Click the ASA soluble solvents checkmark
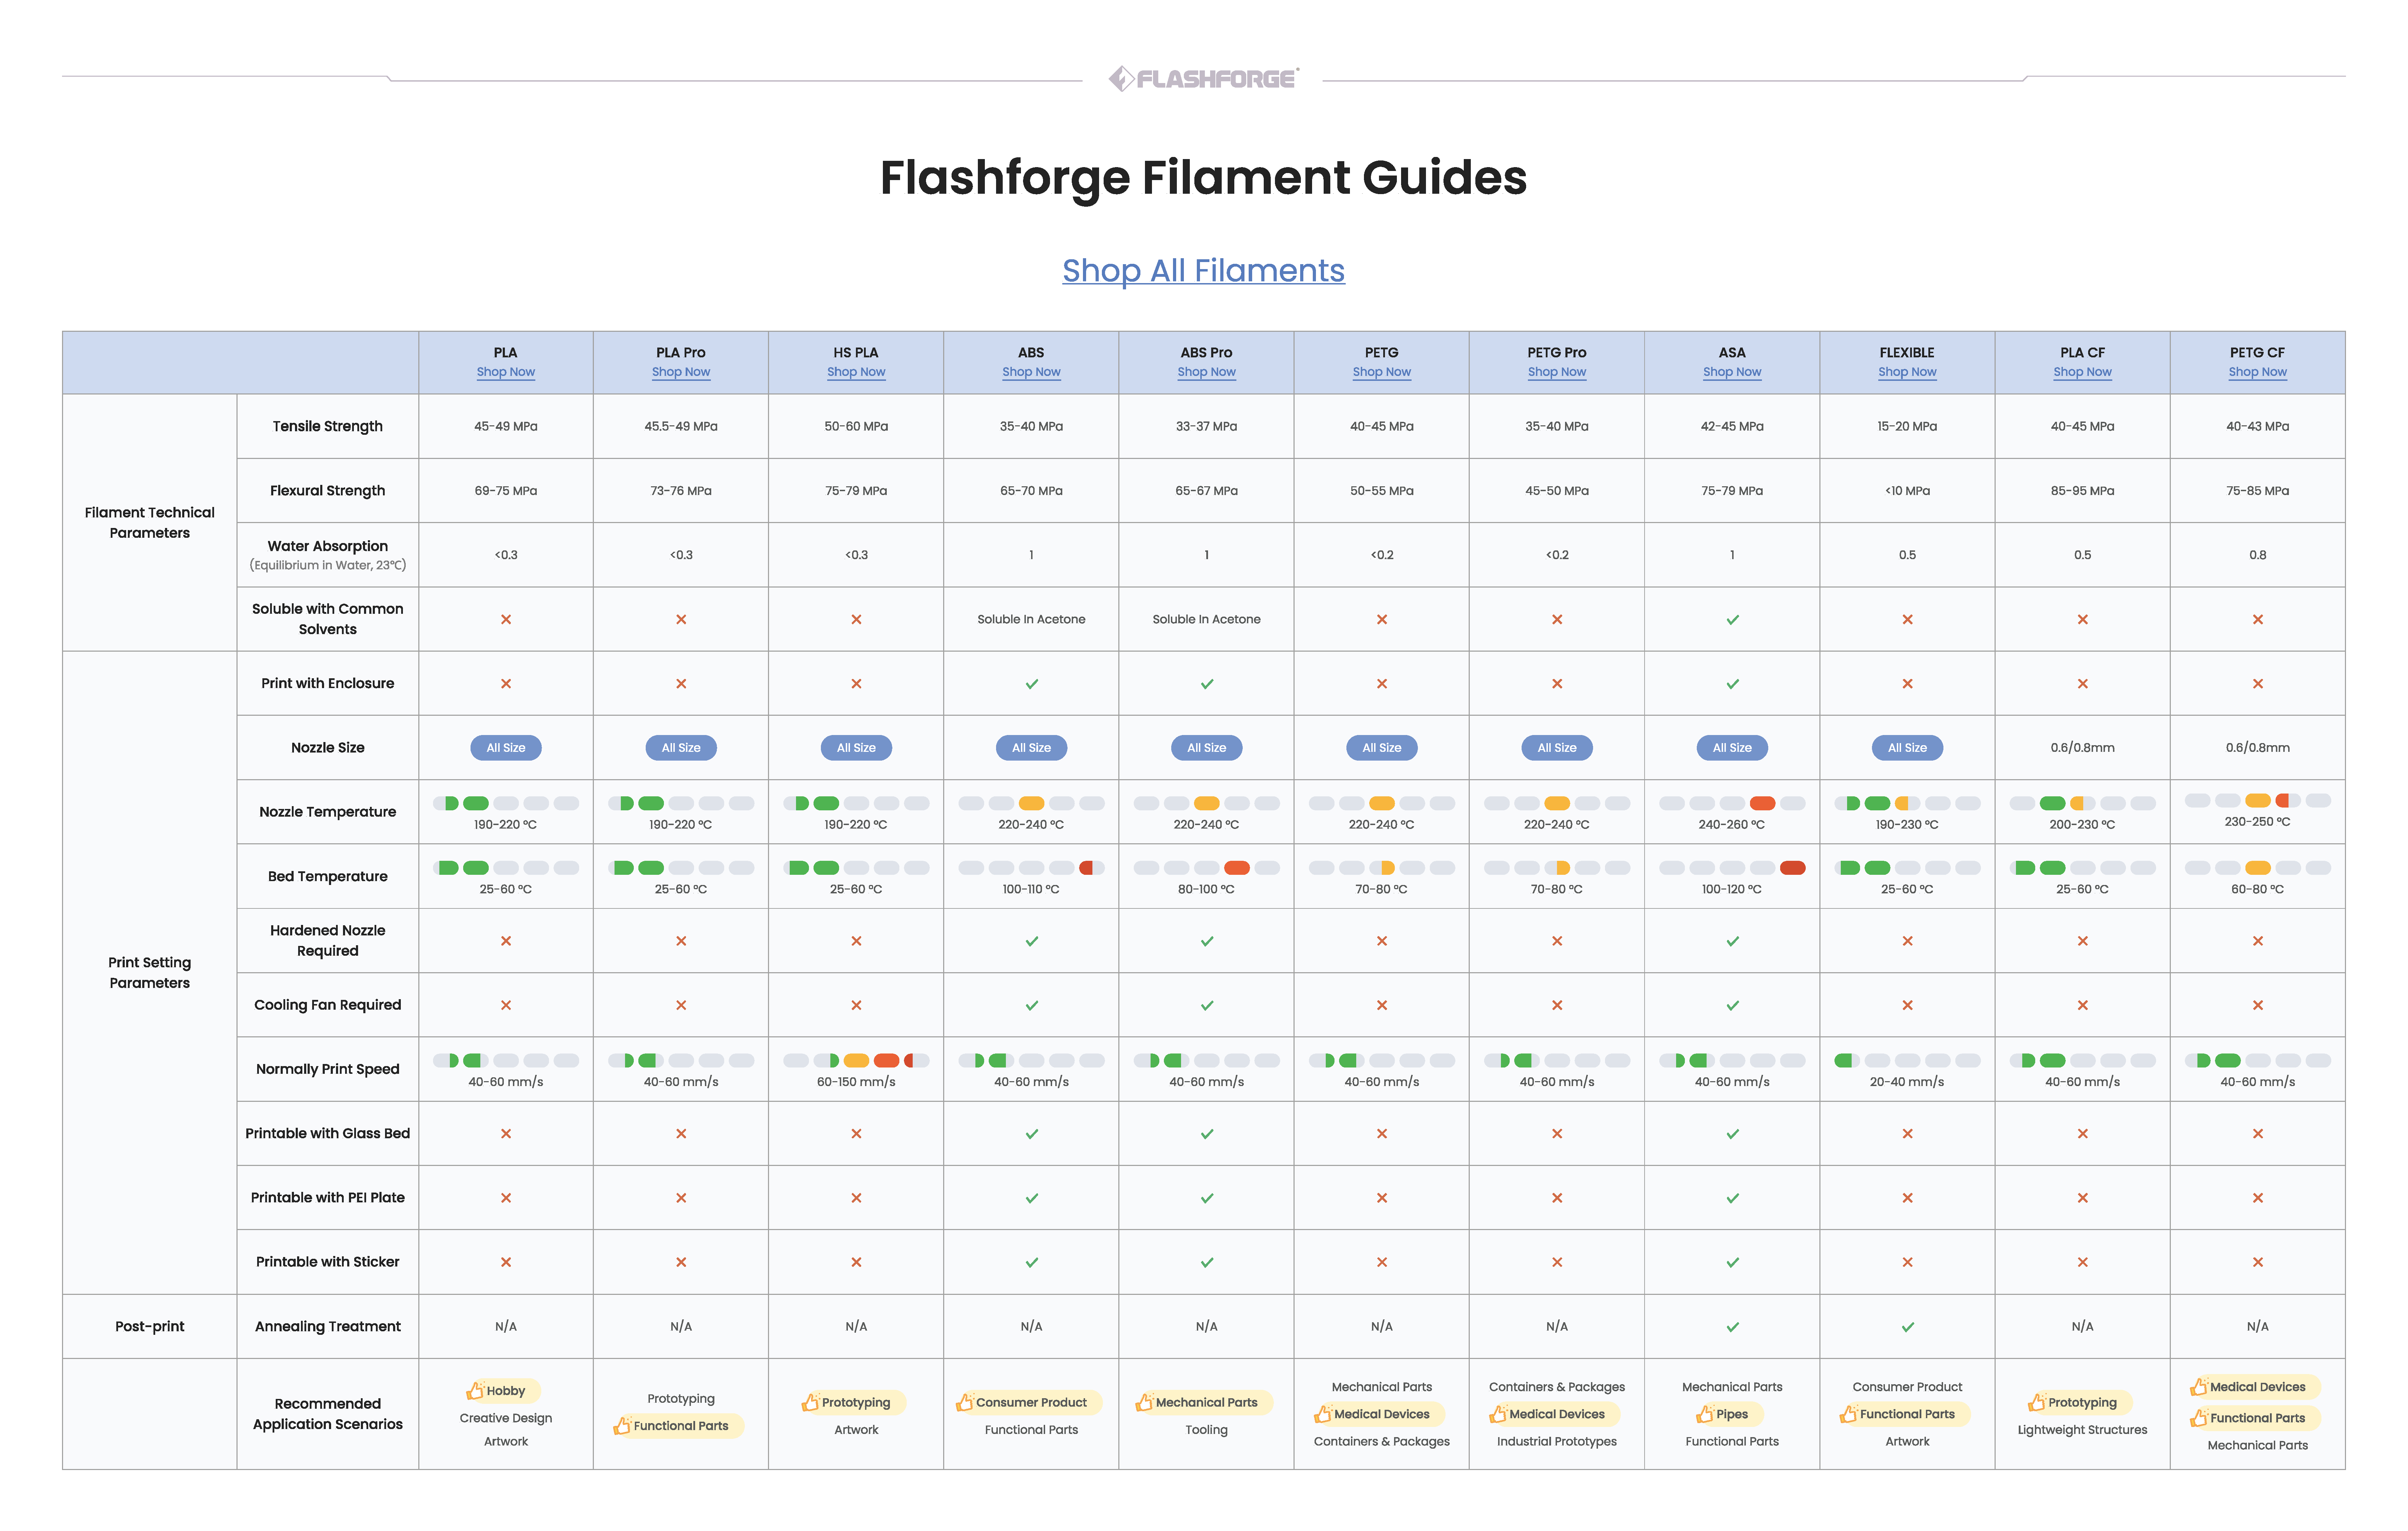This screenshot has width=2408, height=1531. point(1732,620)
